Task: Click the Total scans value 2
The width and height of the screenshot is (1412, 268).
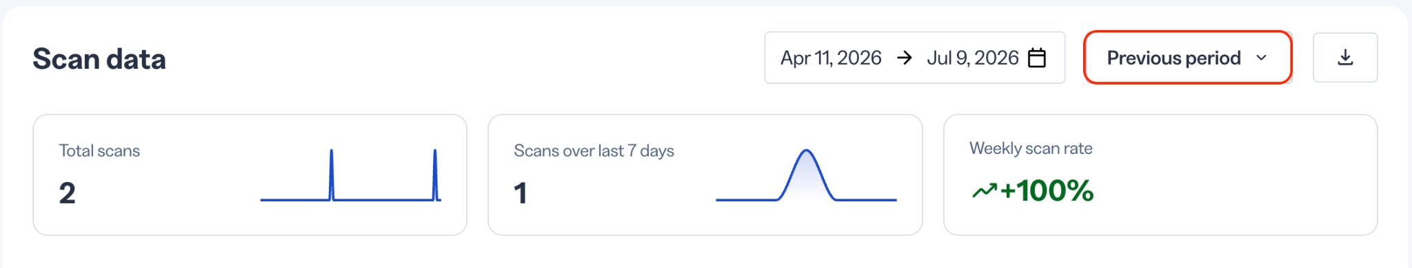Action: (x=67, y=193)
